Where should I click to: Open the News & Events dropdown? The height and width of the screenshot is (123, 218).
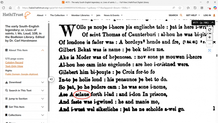pyautogui.click(x=113, y=15)
